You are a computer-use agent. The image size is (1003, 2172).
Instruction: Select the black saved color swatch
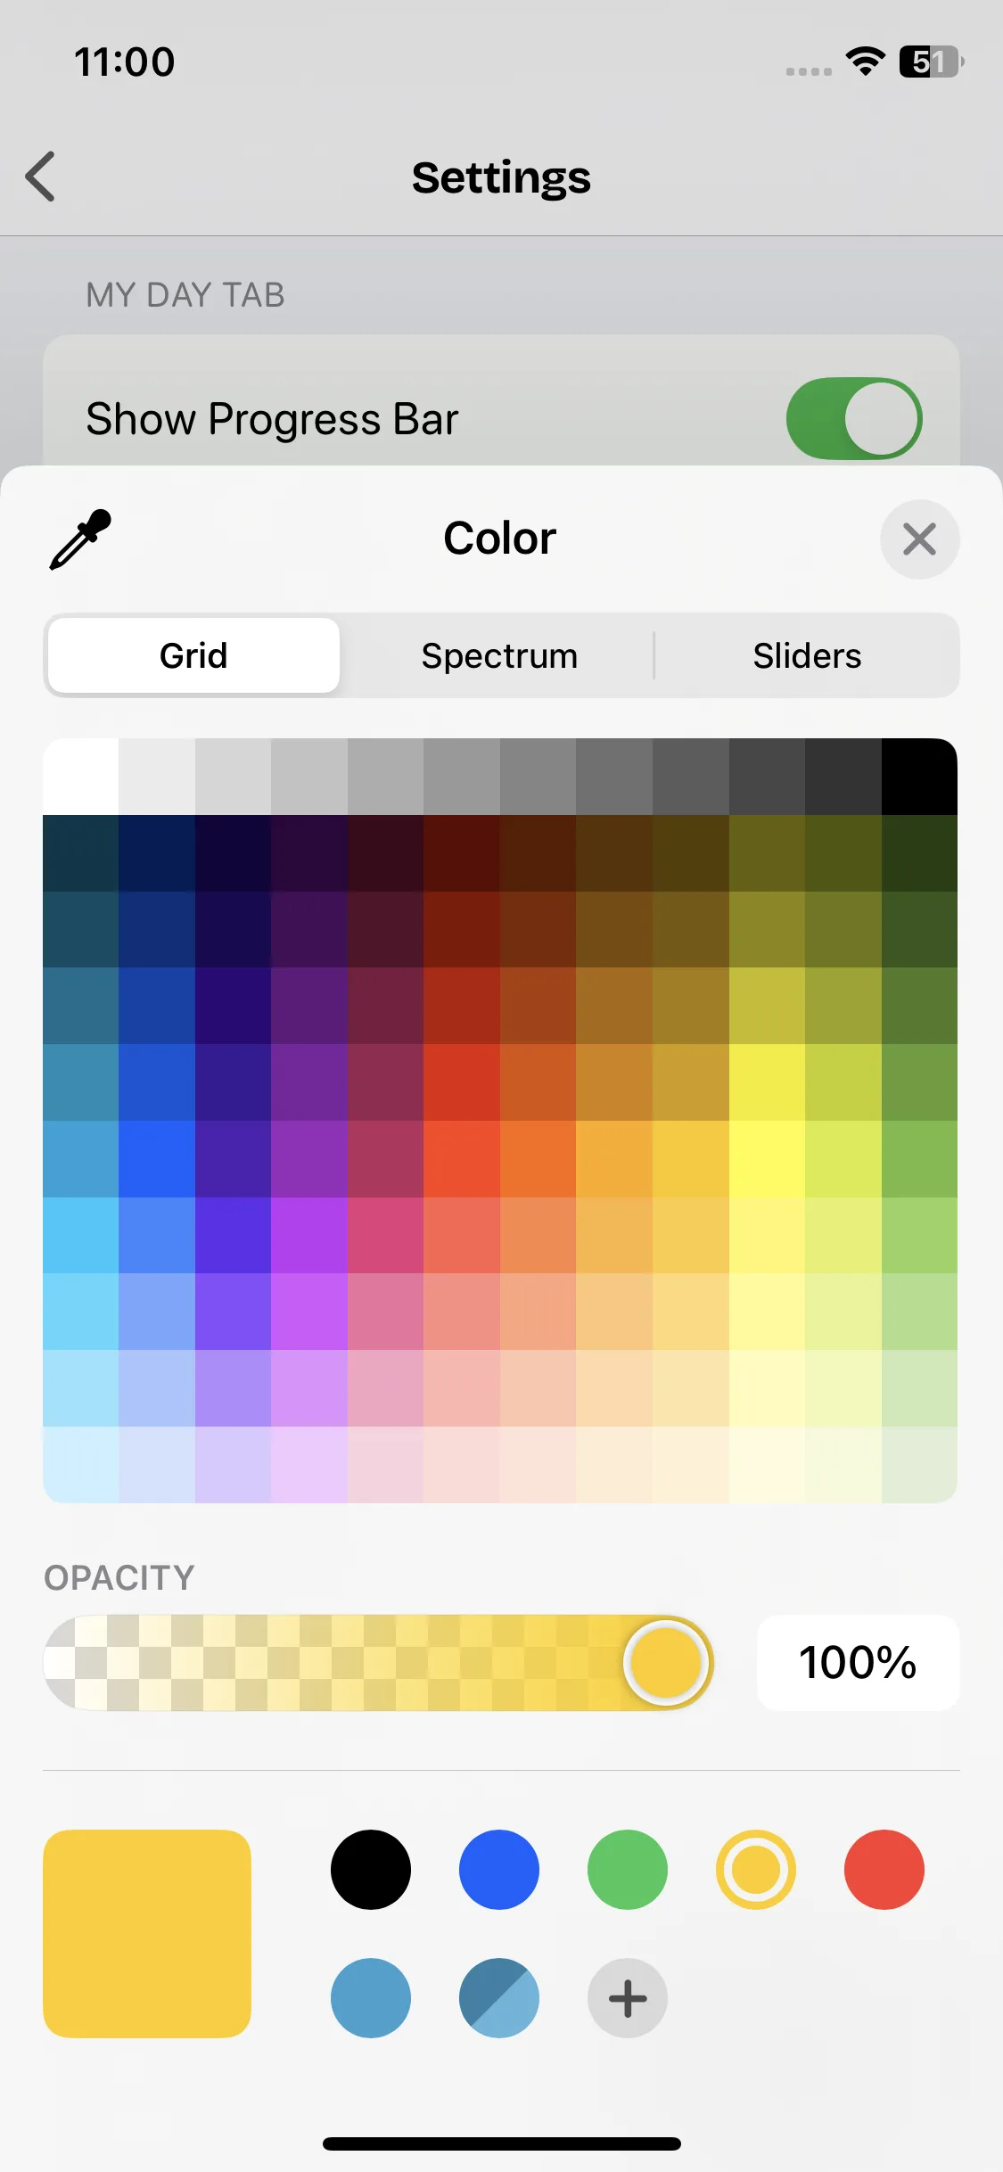tap(371, 1870)
